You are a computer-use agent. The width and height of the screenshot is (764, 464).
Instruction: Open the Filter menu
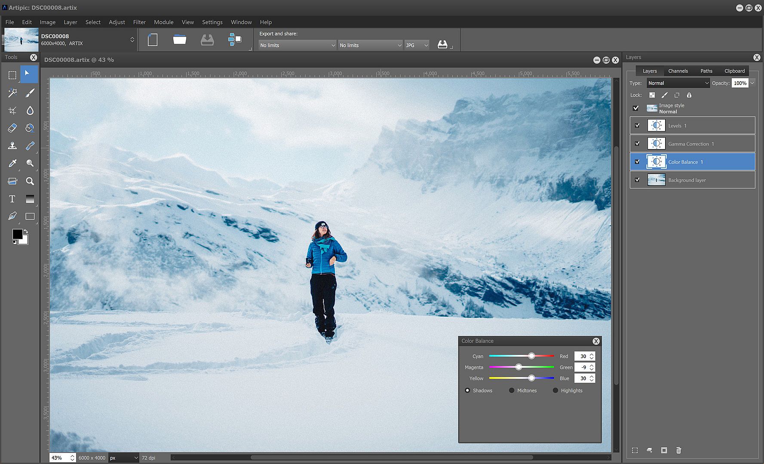(x=139, y=22)
